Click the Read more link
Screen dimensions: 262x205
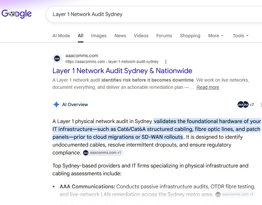tap(208, 87)
